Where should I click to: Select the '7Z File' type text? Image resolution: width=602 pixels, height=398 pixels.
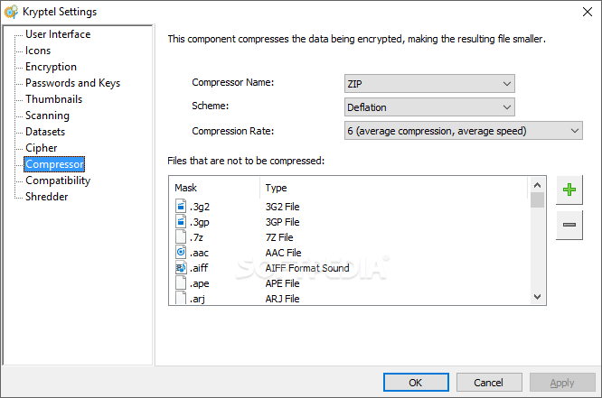(x=279, y=237)
